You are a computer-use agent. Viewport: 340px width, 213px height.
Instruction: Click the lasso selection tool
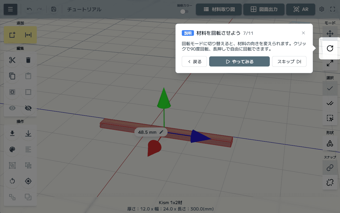[330, 118]
